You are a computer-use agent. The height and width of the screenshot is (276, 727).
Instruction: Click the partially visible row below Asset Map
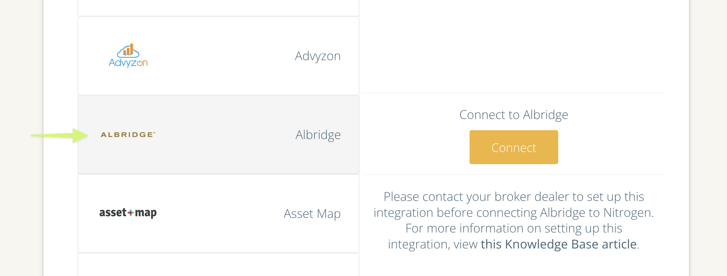(x=218, y=265)
